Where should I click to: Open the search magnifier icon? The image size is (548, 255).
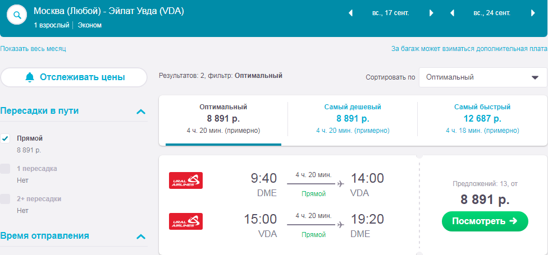(17, 15)
